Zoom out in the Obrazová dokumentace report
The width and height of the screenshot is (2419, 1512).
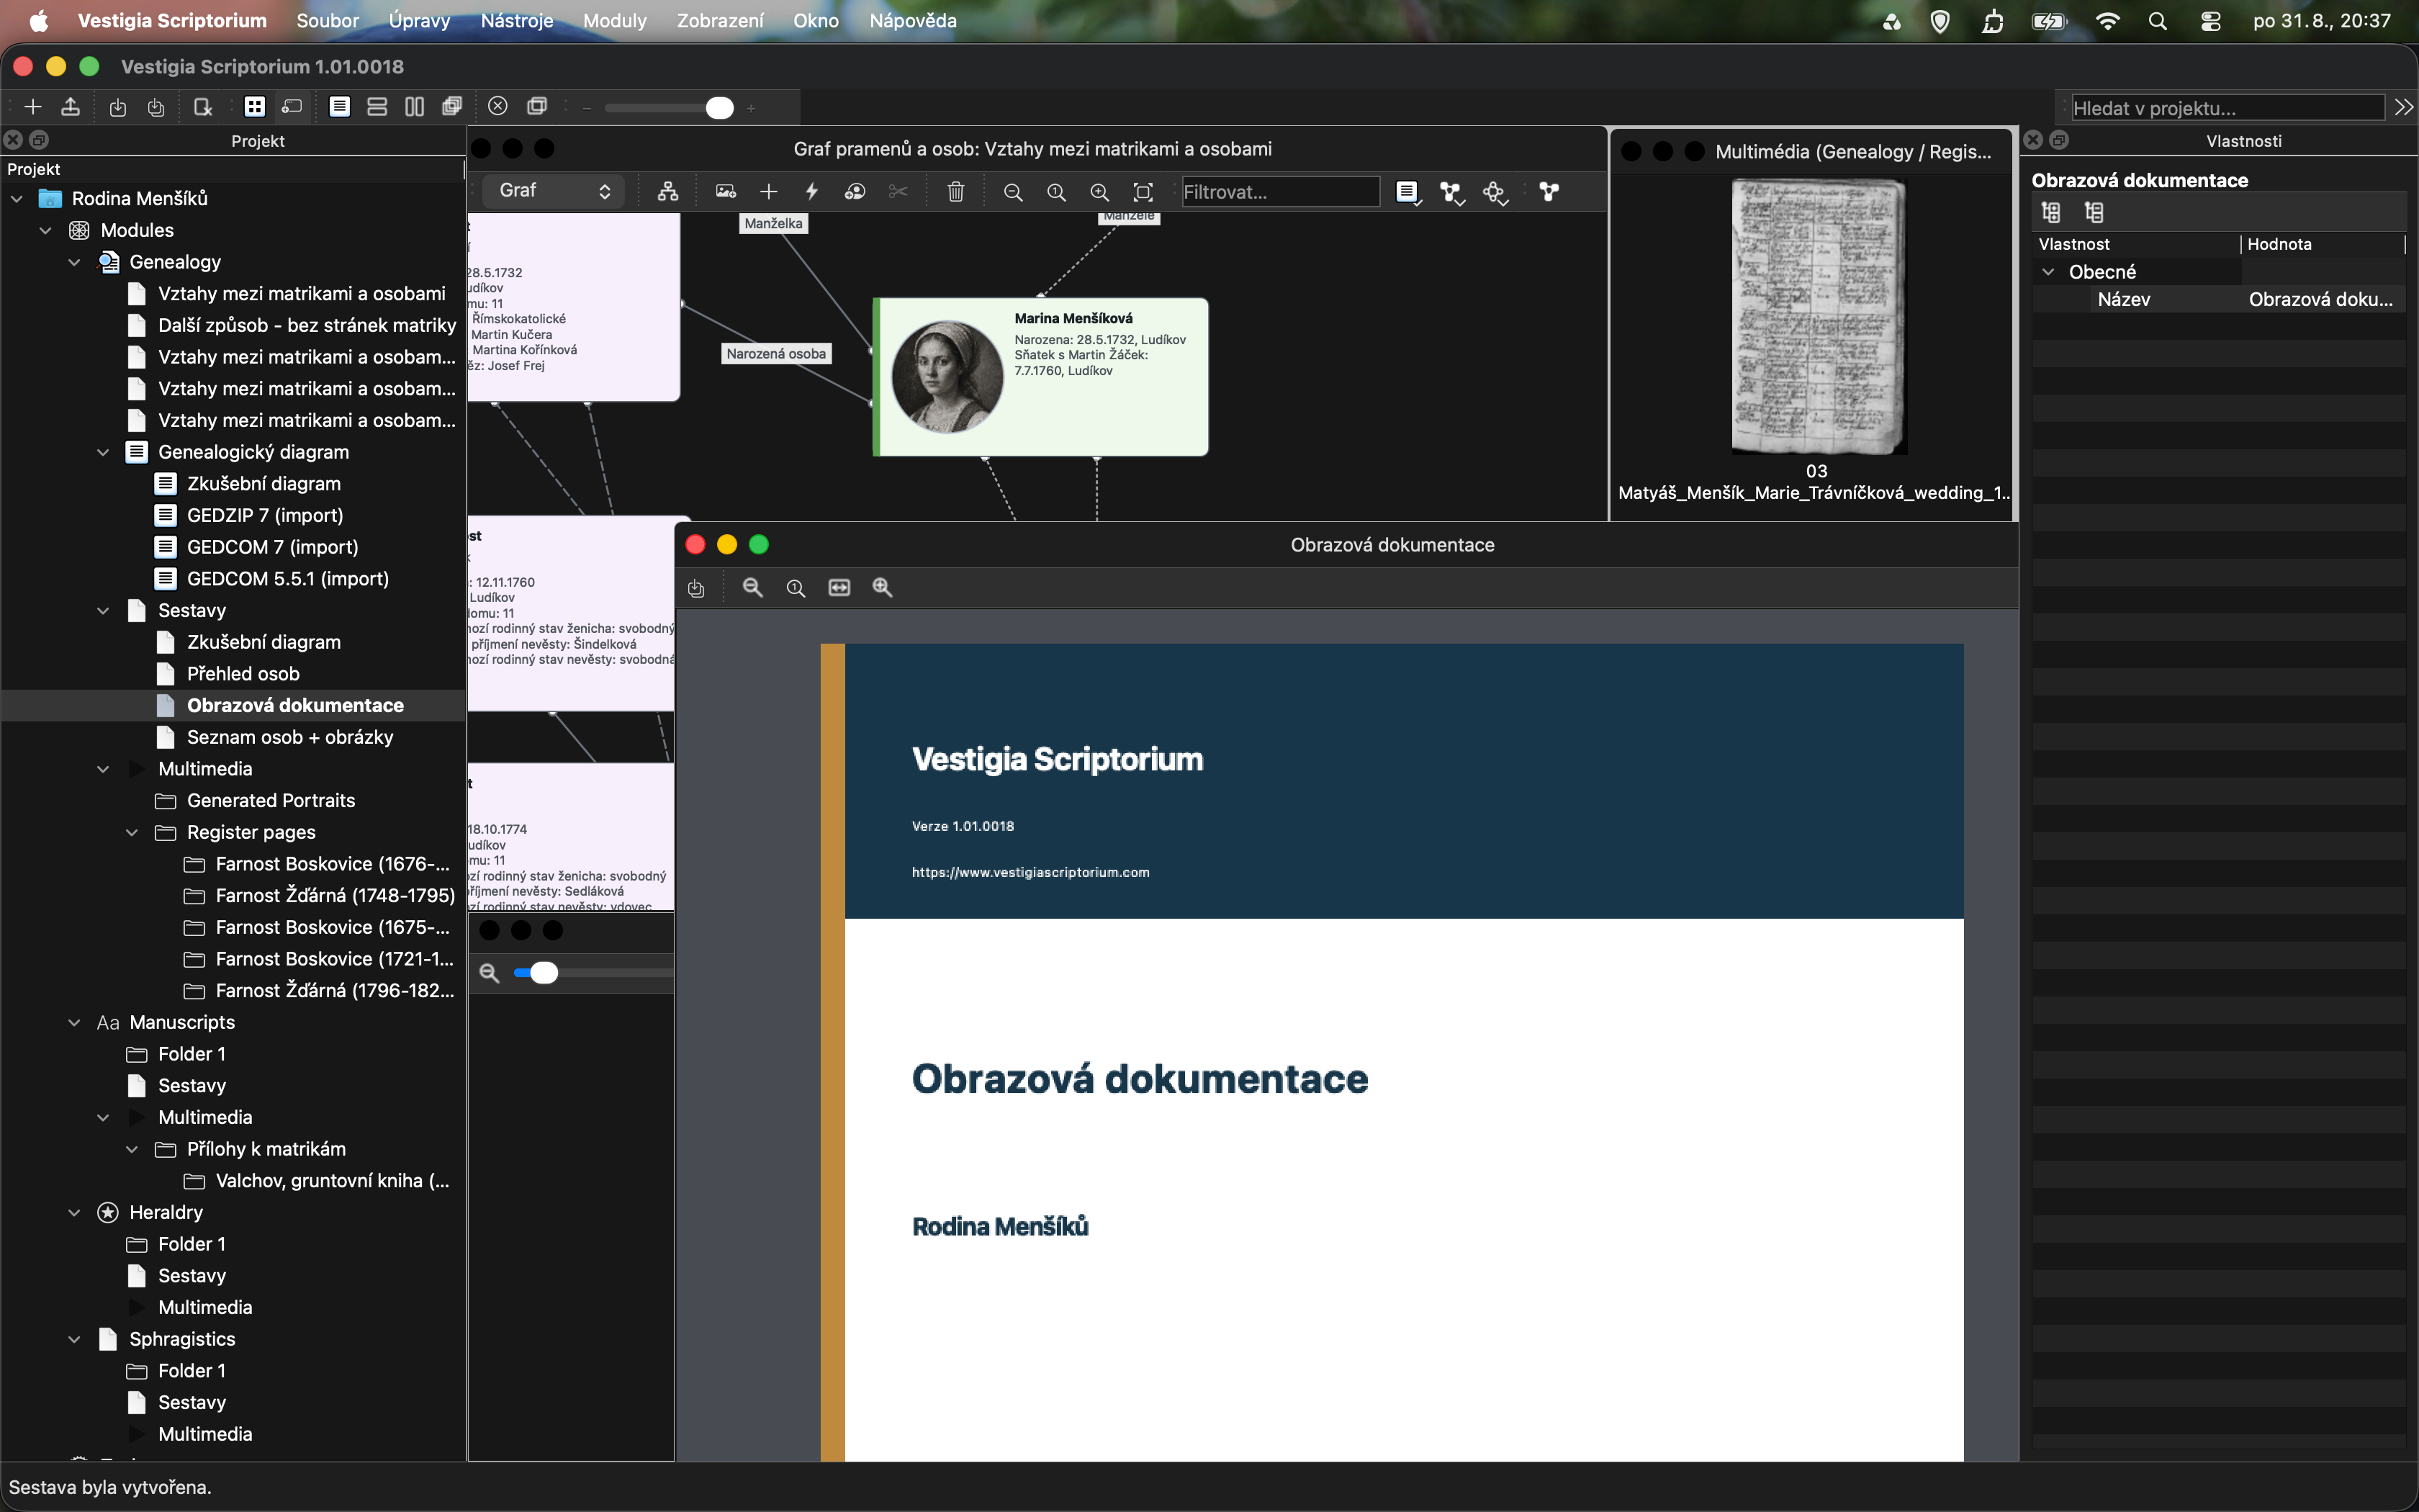pos(752,588)
